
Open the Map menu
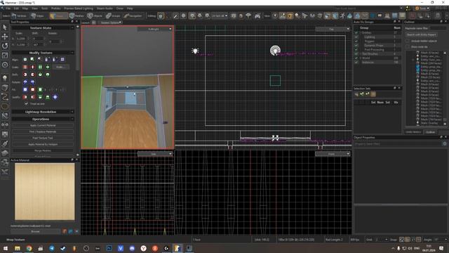point(25,8)
